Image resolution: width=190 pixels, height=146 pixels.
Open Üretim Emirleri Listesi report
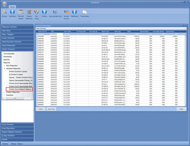click(18, 71)
